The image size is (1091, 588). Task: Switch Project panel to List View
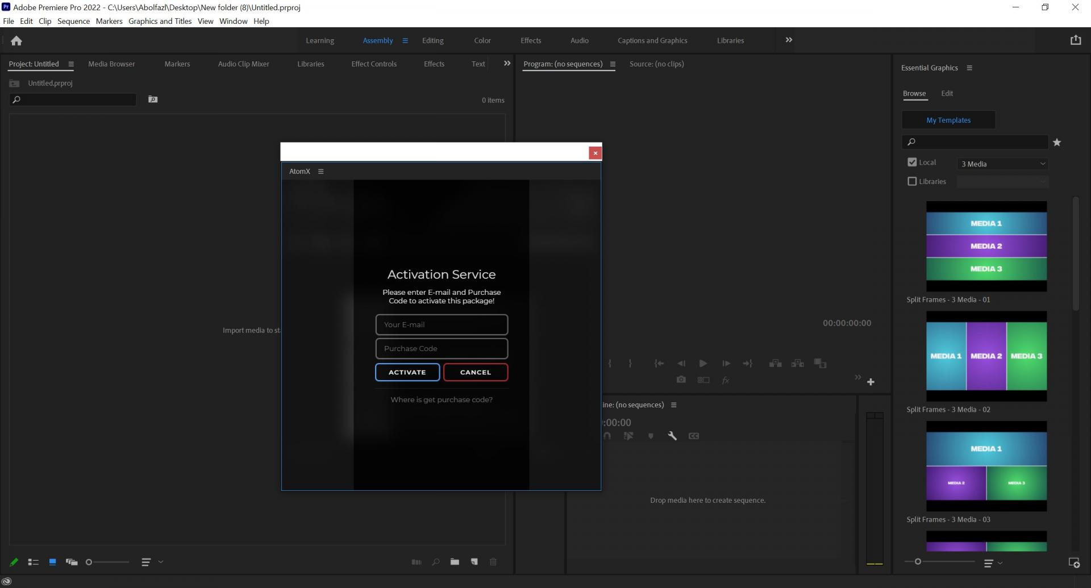coord(33,562)
